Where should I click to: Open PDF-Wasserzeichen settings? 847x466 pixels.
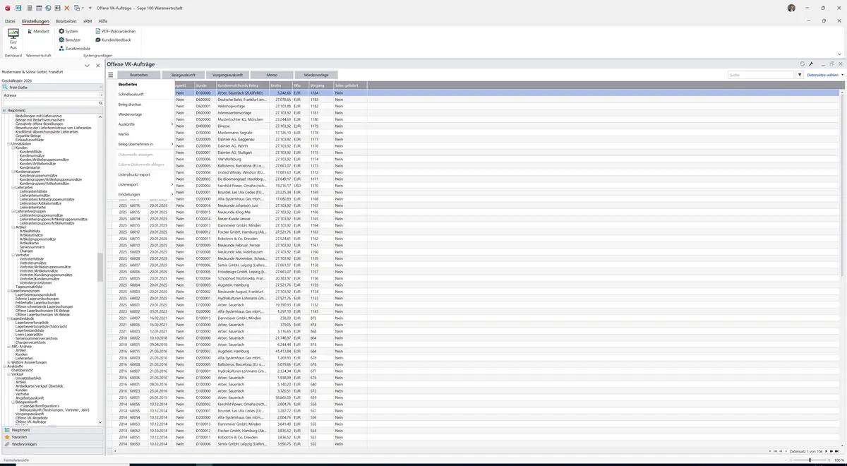114,32
